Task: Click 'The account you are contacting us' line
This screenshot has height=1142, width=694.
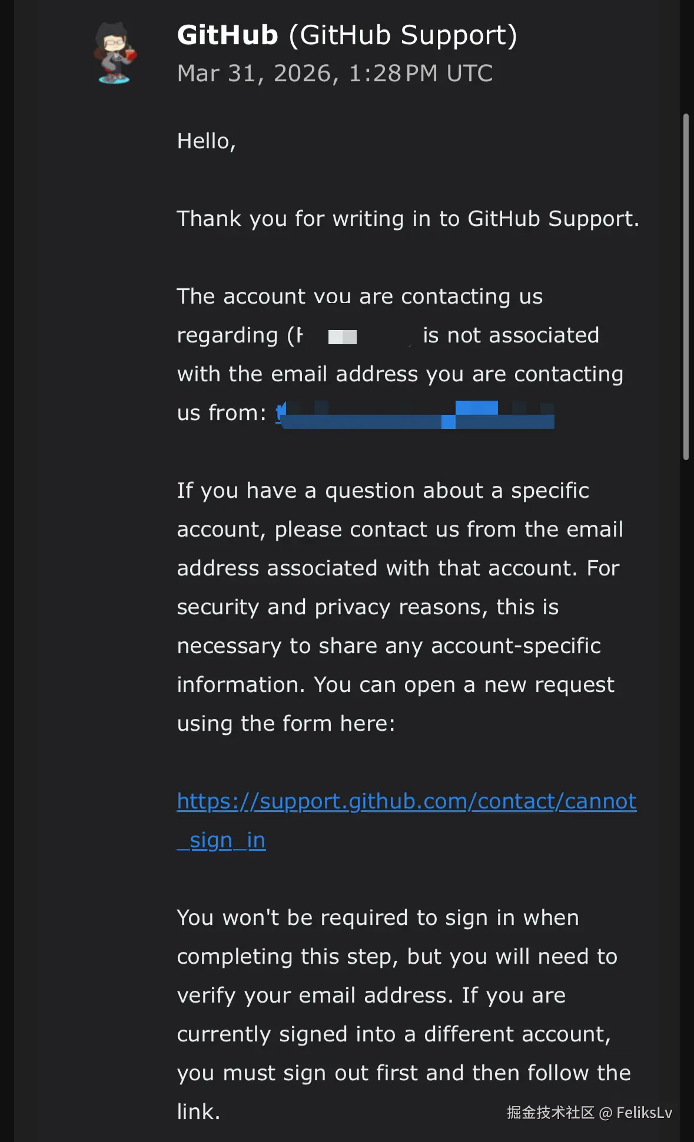Action: 359,297
